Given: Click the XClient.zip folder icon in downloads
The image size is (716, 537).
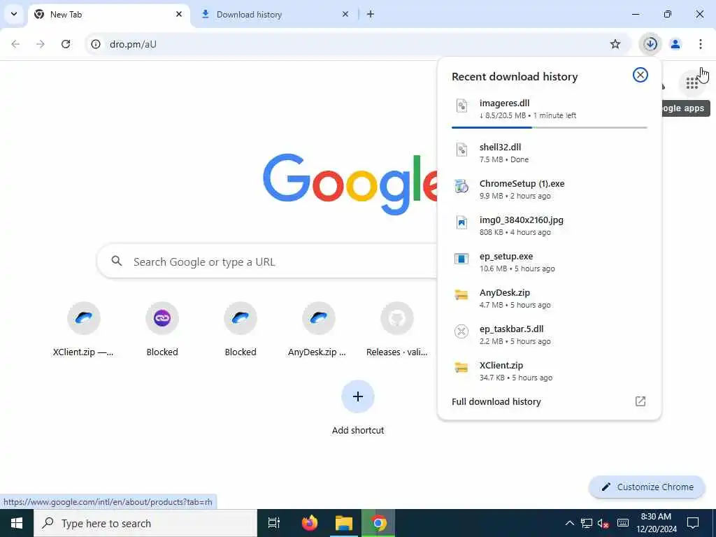Looking at the screenshot, I should [x=461, y=368].
